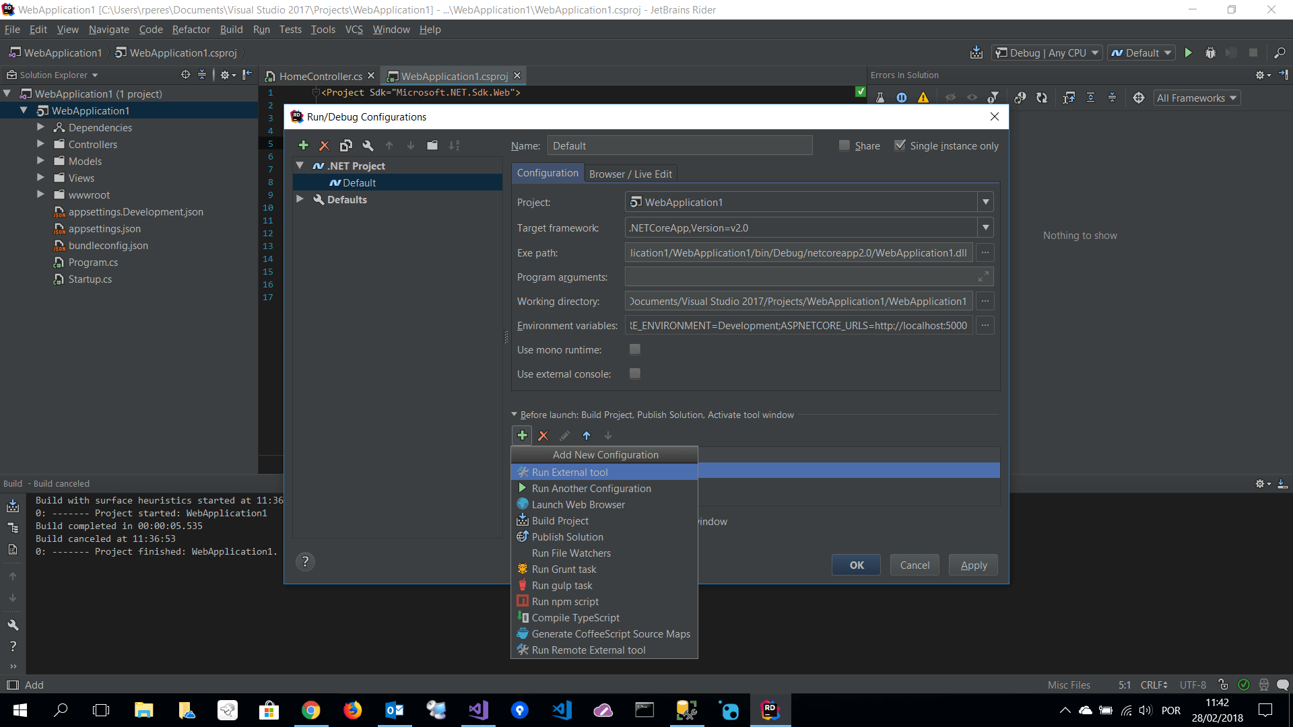Image resolution: width=1293 pixels, height=727 pixels.
Task: Open VCS menu in menu bar
Action: click(354, 30)
